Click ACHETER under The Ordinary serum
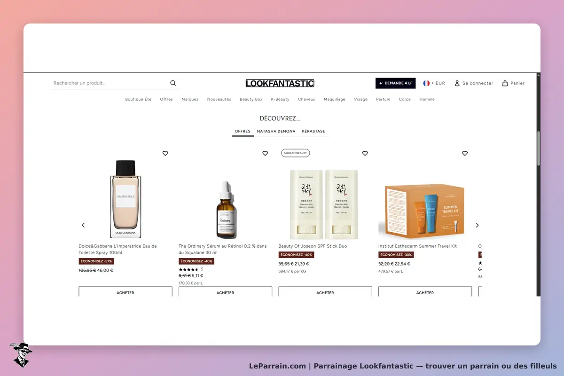This screenshot has height=376, width=564. coord(225,292)
